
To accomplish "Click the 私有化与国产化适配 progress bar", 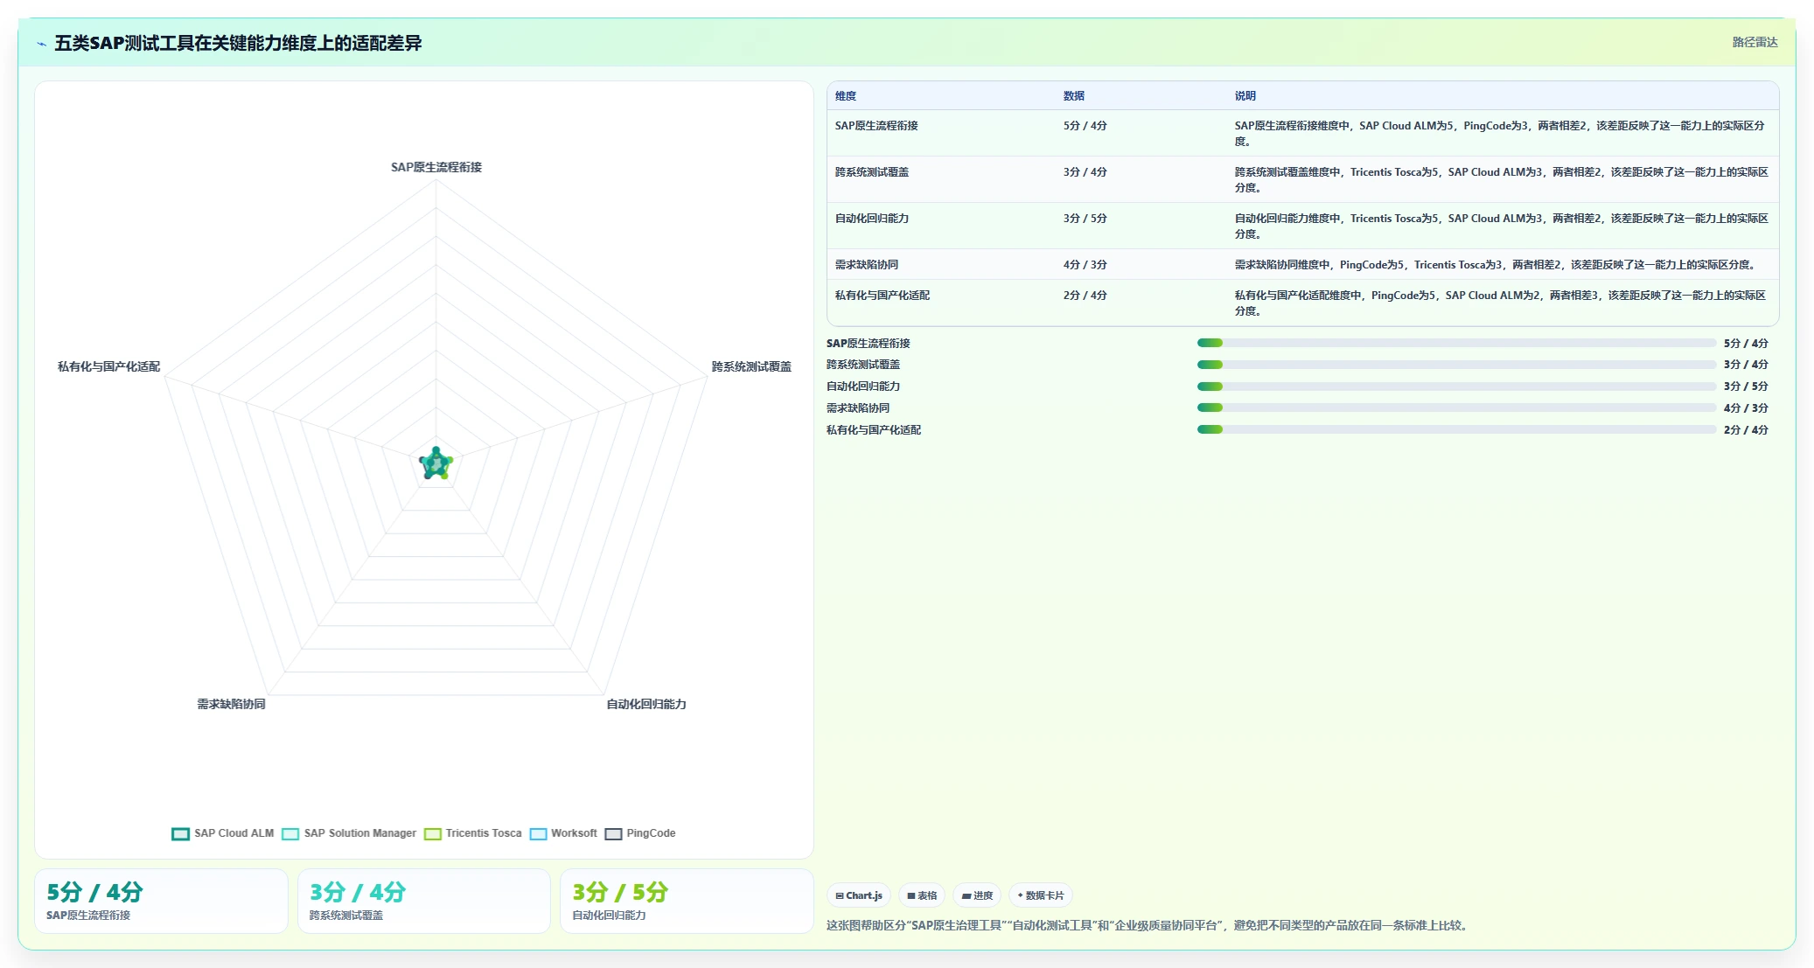I will pos(1456,430).
